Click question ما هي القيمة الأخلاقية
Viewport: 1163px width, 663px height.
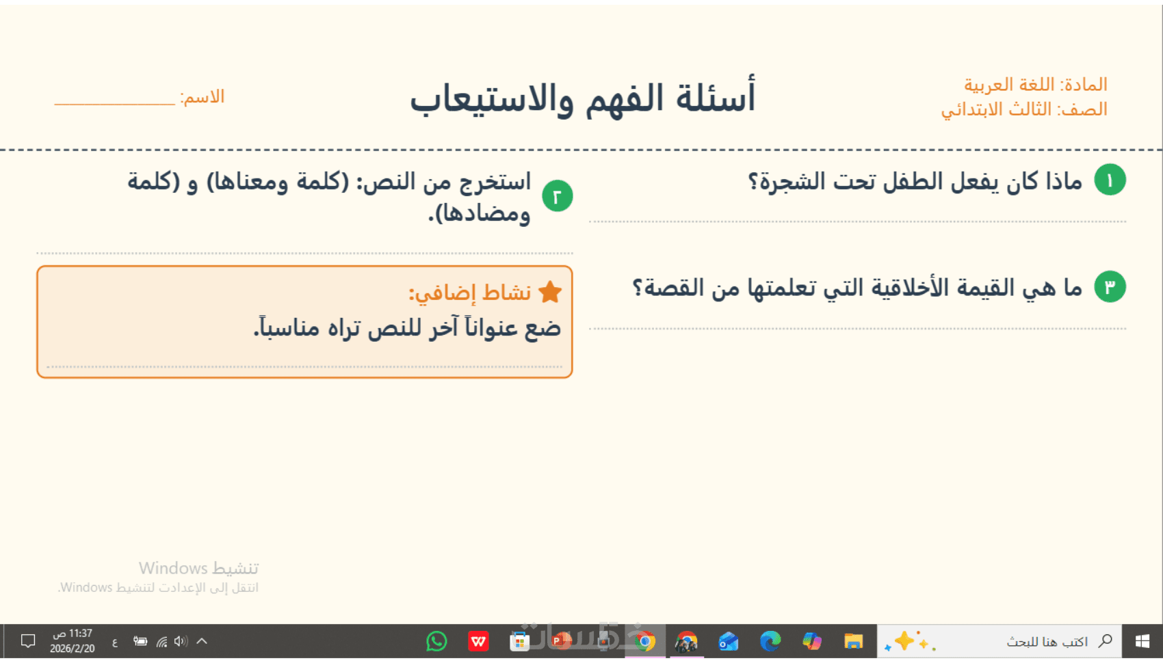tap(857, 288)
